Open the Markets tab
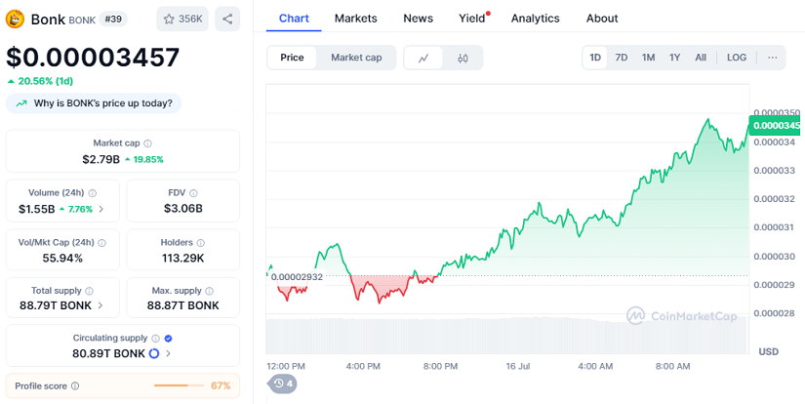This screenshot has height=404, width=805. click(x=356, y=19)
